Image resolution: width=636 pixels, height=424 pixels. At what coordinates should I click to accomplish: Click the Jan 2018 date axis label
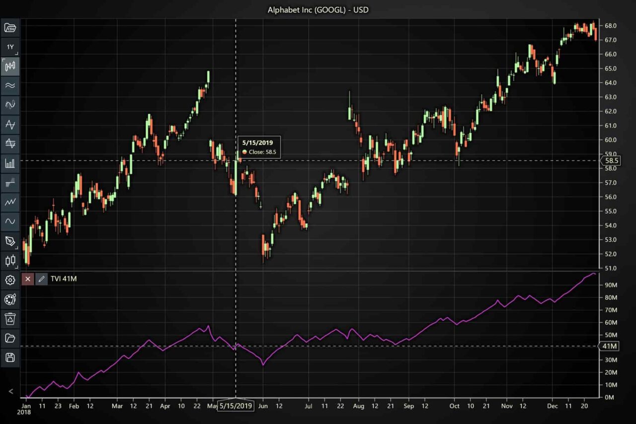(24, 409)
